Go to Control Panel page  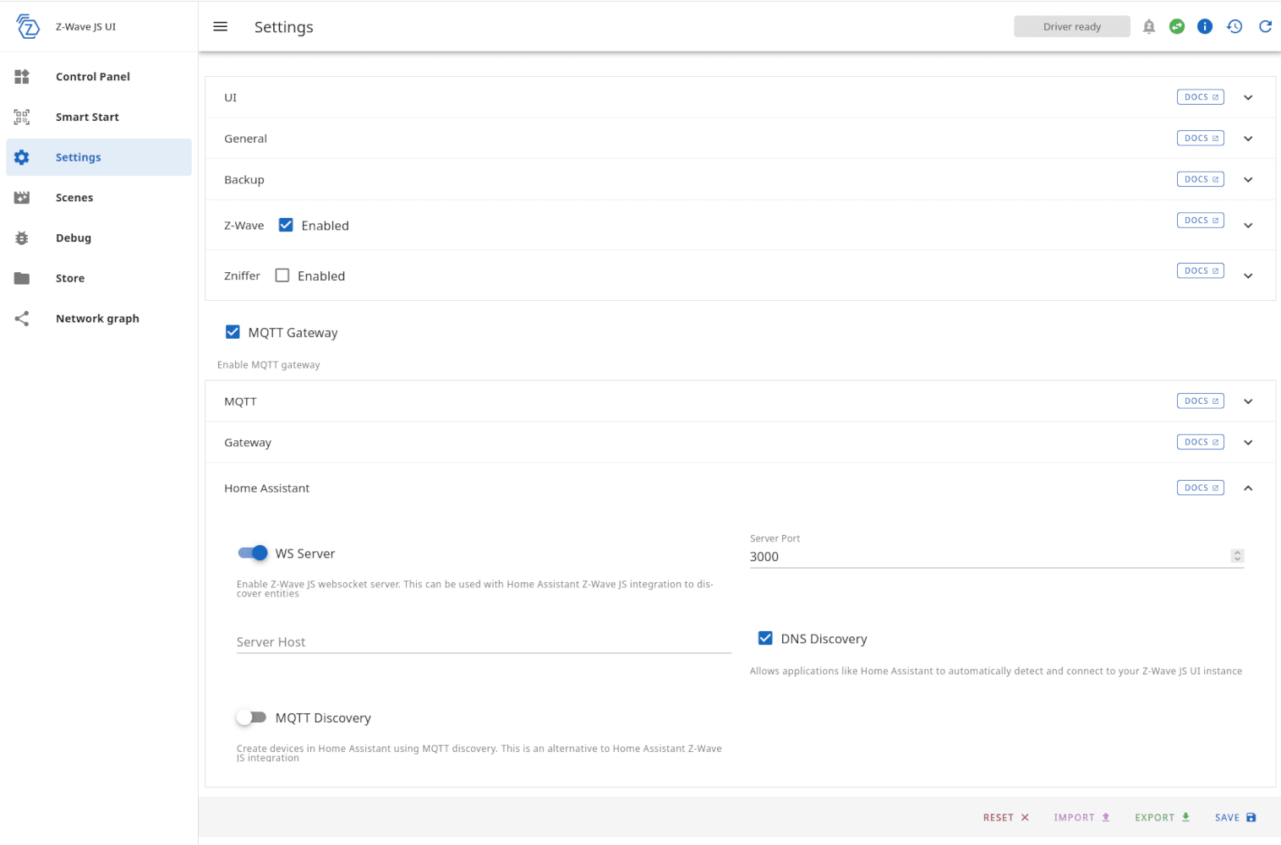[x=92, y=77]
